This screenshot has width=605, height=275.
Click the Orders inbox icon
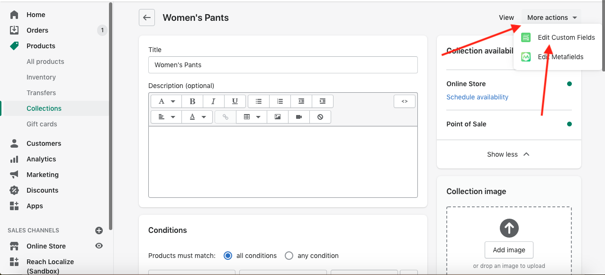click(x=14, y=30)
